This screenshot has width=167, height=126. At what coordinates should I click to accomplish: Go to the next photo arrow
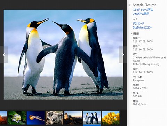[122, 55]
